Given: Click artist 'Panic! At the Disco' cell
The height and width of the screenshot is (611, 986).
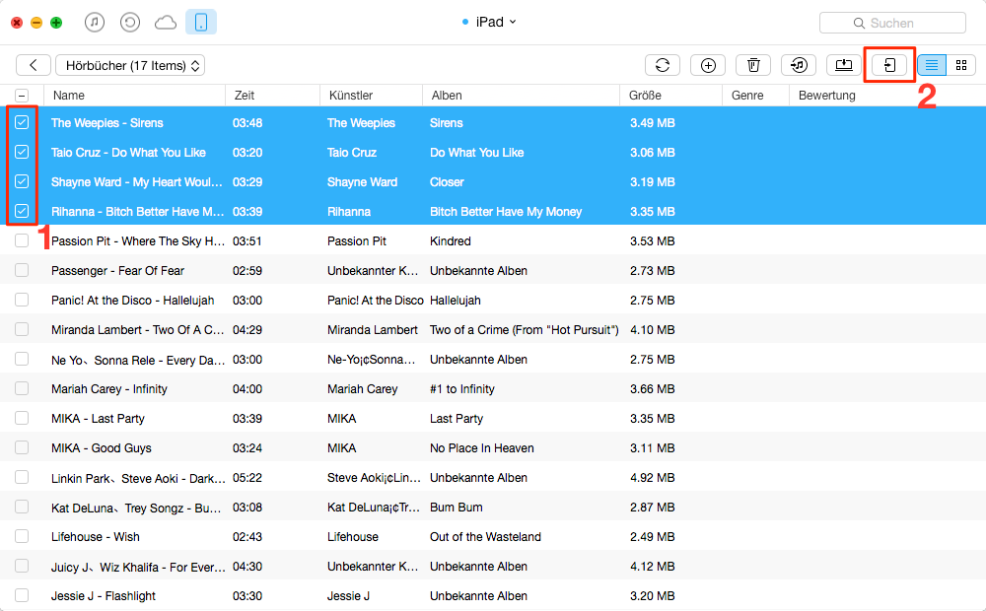Looking at the screenshot, I should [x=376, y=301].
